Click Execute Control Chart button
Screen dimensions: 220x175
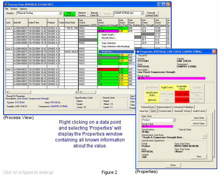[152, 14]
